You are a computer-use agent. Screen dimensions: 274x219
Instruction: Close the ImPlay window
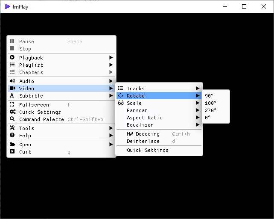[x=264, y=6]
